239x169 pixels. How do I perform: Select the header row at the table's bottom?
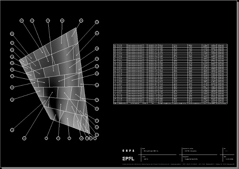[170, 103]
